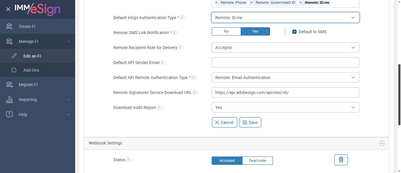The height and width of the screenshot is (173, 401).
Task: Click the page's vertical scrollbar thumb
Action: coord(399,94)
